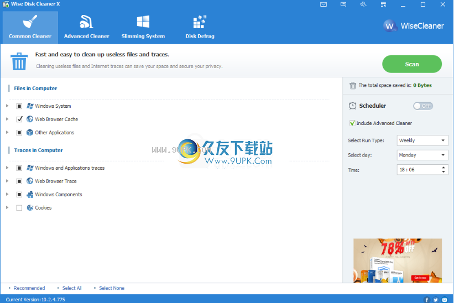This screenshot has height=303, width=454.
Task: Toggle the Web Browser Trace checkbox
Action: point(19,181)
